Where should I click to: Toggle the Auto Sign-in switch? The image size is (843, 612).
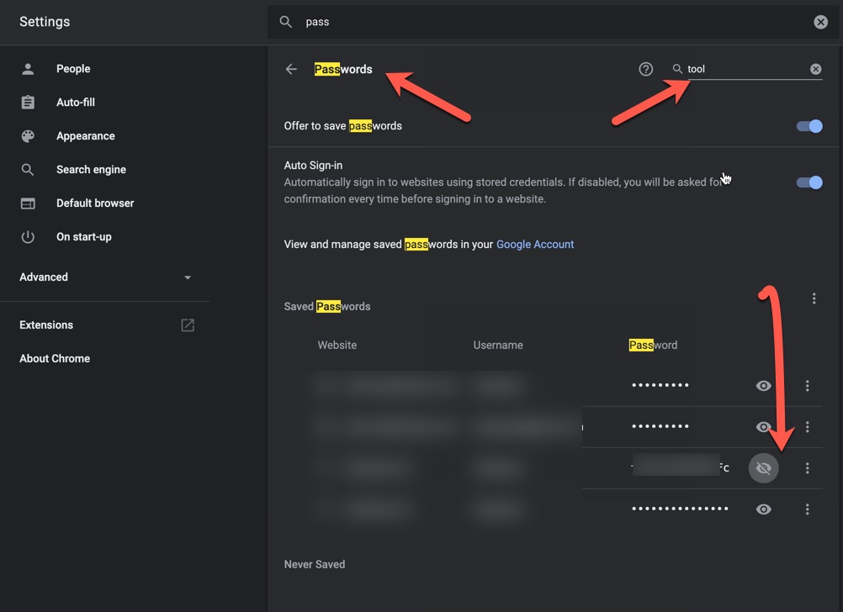(x=809, y=182)
